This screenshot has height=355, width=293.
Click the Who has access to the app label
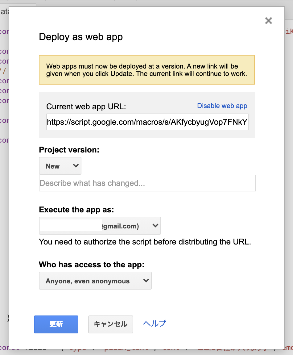point(91,265)
